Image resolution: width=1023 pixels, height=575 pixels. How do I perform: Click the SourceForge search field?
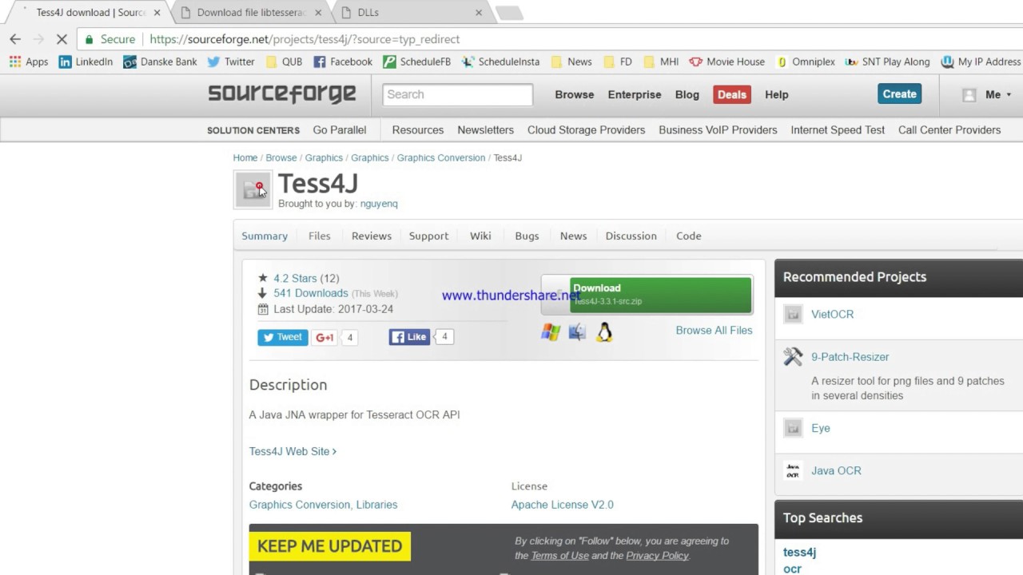point(457,94)
